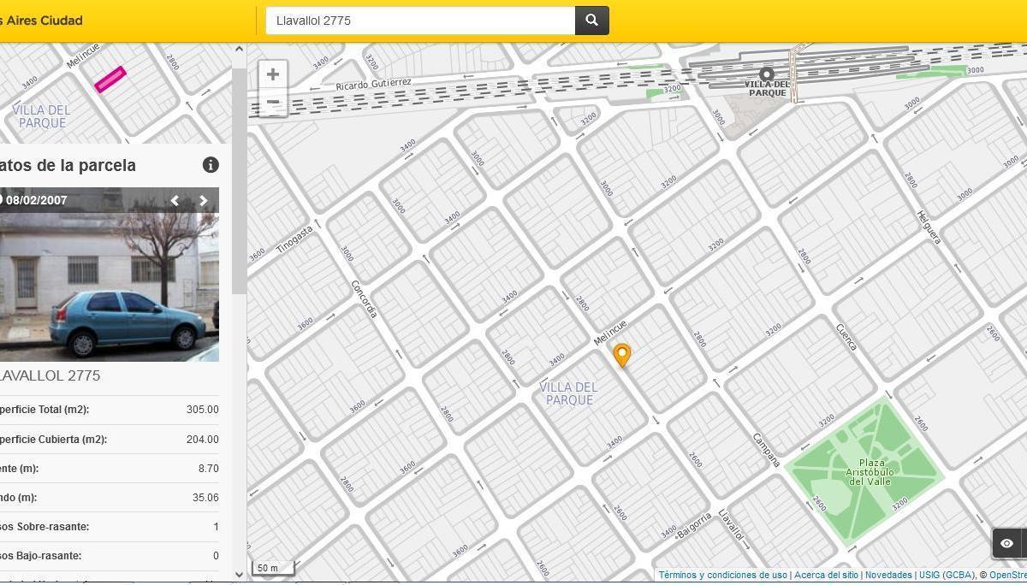
Task: Click VILLA DEL PARQUE neighborhood label near pin
Action: (x=569, y=393)
